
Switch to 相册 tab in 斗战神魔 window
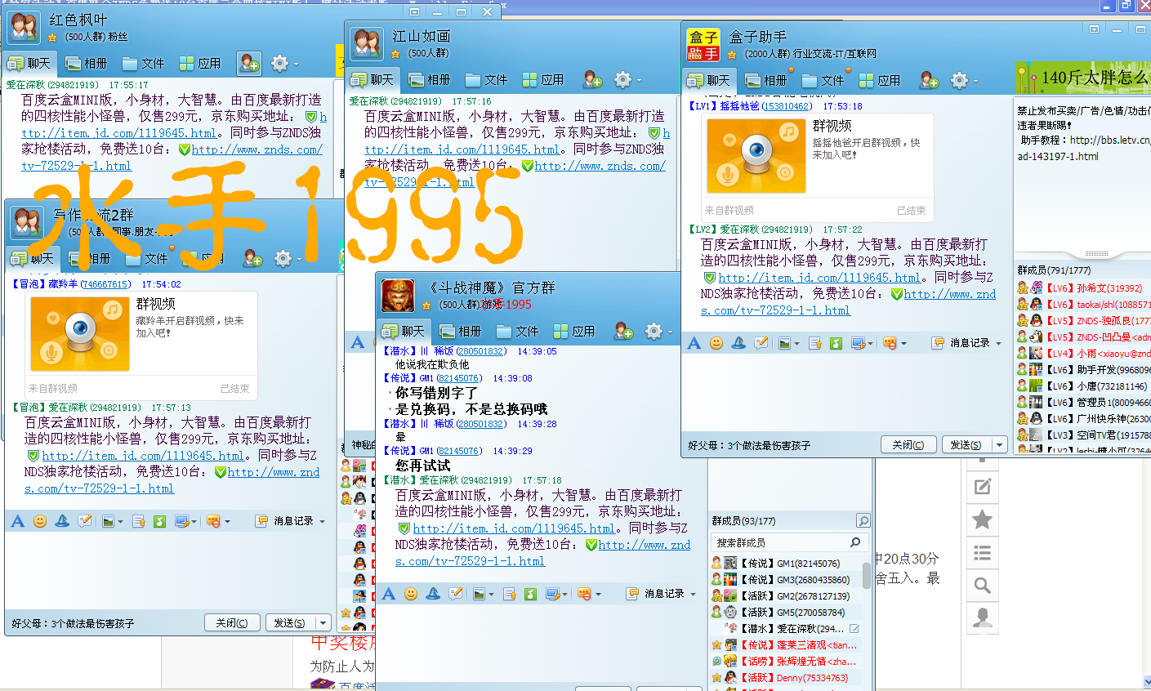click(x=460, y=331)
